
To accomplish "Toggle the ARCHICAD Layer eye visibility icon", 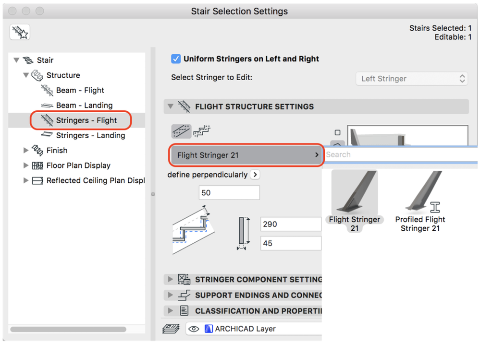I will pos(194,329).
